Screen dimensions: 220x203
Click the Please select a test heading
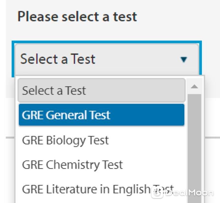coord(77,17)
